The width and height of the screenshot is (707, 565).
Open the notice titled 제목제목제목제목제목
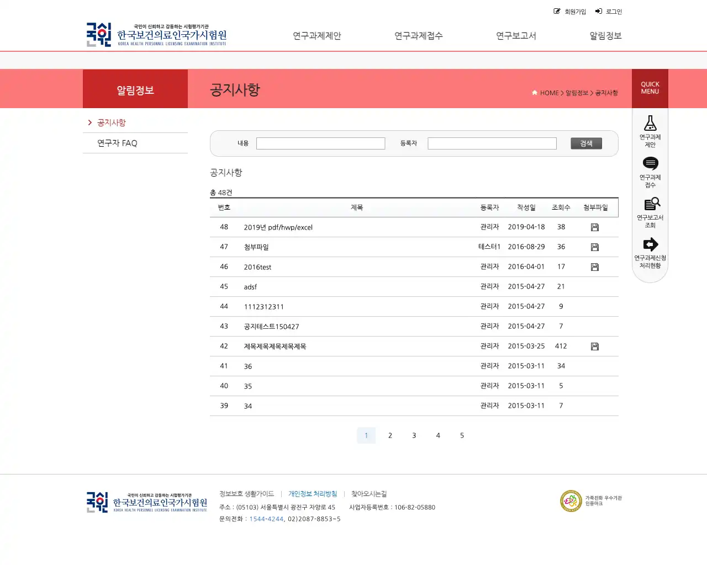pos(275,347)
